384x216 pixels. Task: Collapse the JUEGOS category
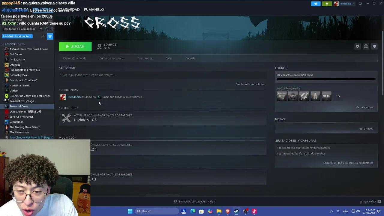3,44
